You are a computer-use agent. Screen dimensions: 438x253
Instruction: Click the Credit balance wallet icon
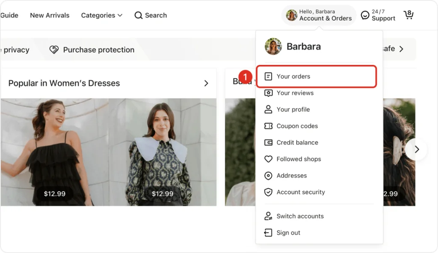tap(268, 142)
